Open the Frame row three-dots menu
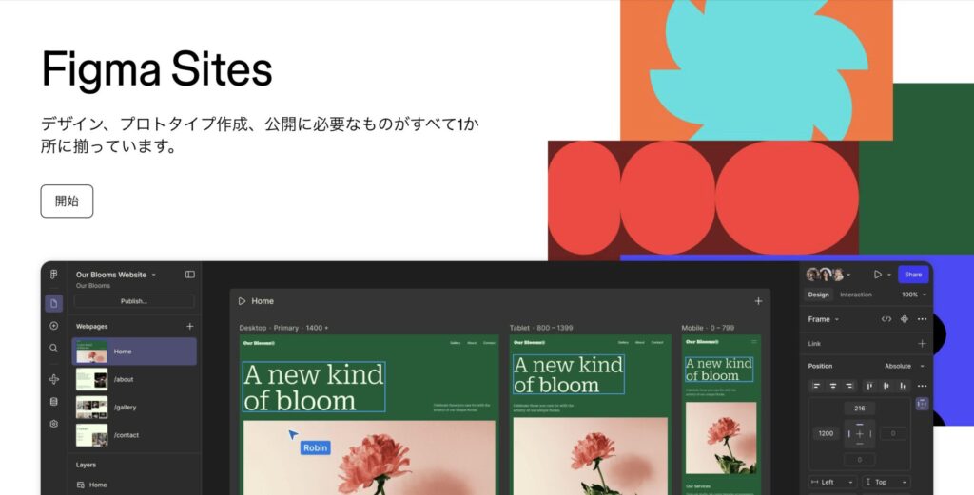The height and width of the screenshot is (495, 974). pyautogui.click(x=922, y=319)
